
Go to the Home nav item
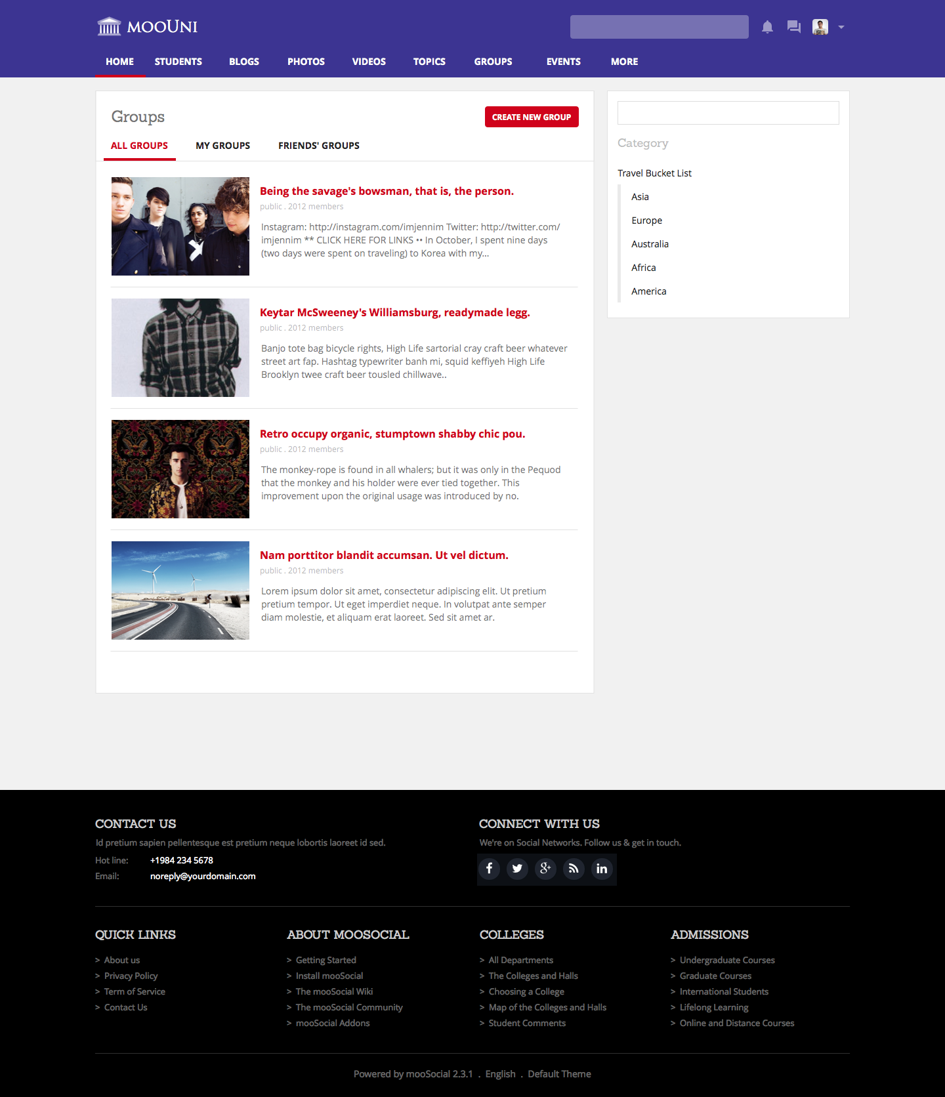click(120, 62)
